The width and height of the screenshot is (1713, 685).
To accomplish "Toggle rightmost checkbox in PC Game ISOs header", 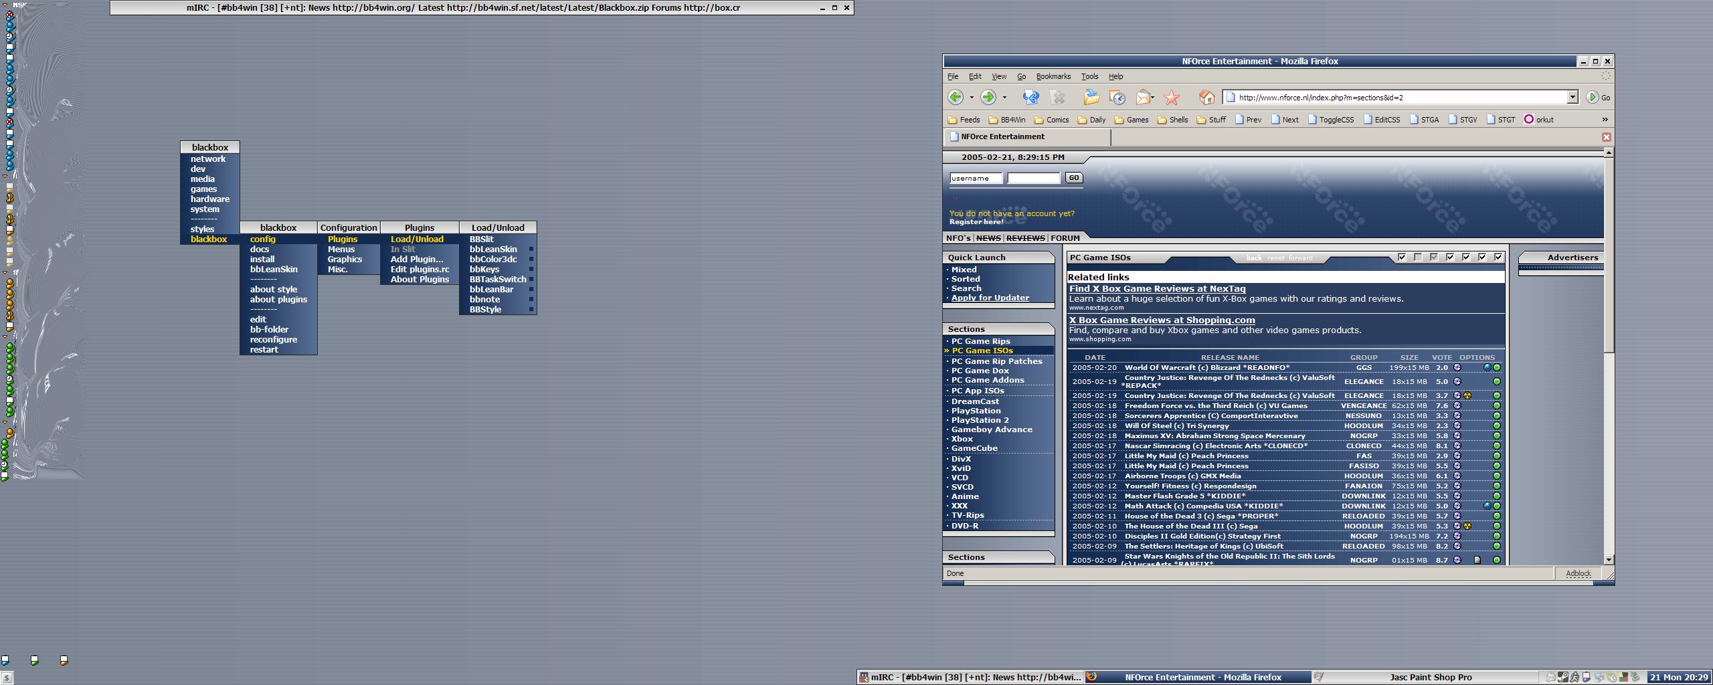I will pyautogui.click(x=1498, y=257).
